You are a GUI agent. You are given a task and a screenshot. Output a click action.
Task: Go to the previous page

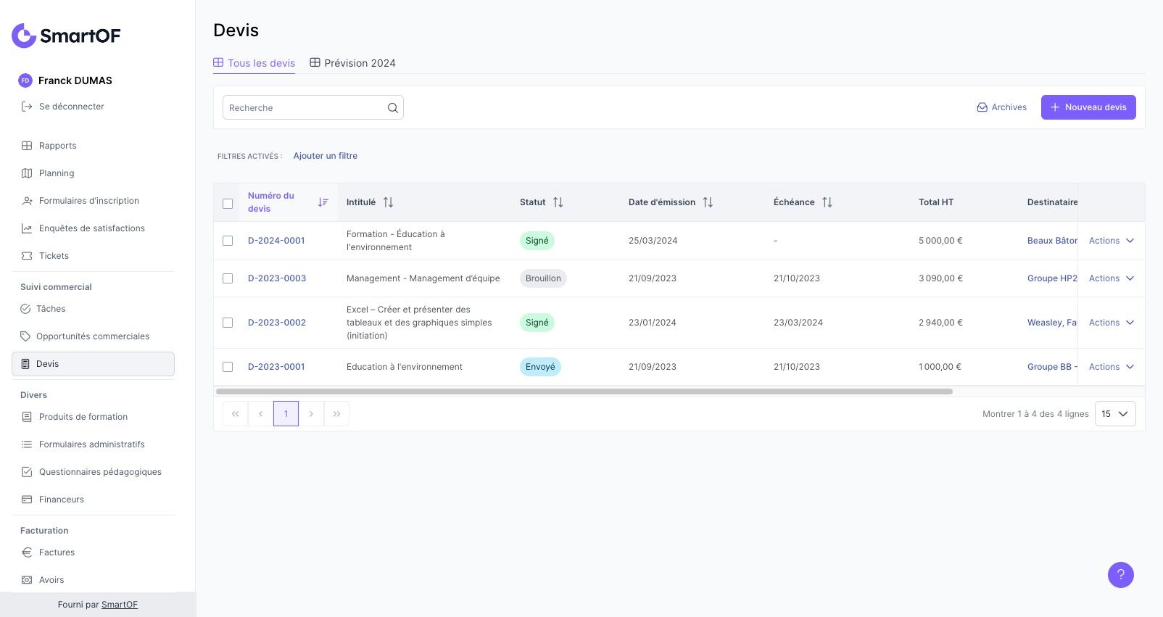[x=261, y=414]
